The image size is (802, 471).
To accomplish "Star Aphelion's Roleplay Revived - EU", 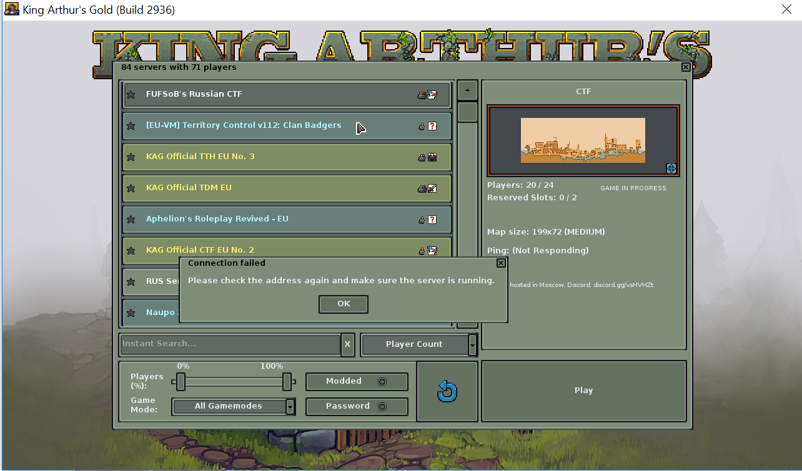I will [131, 220].
